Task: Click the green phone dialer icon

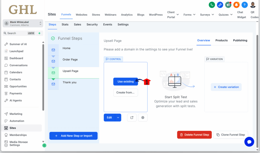Action: point(212,5)
